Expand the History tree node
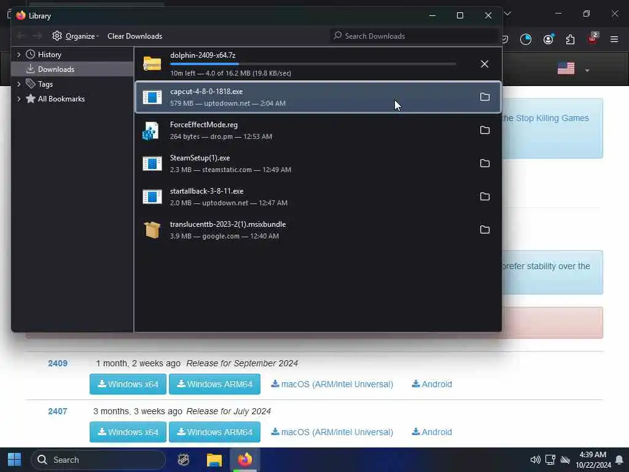The height and width of the screenshot is (472, 629). [x=18, y=55]
